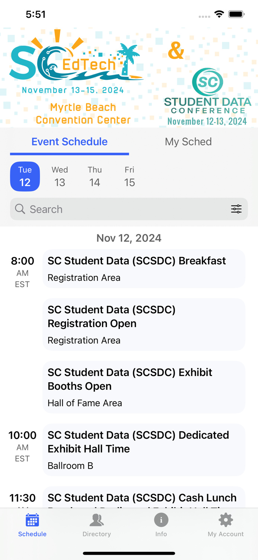258x560 pixels.
Task: Select the Event Schedule tab
Action: click(69, 142)
